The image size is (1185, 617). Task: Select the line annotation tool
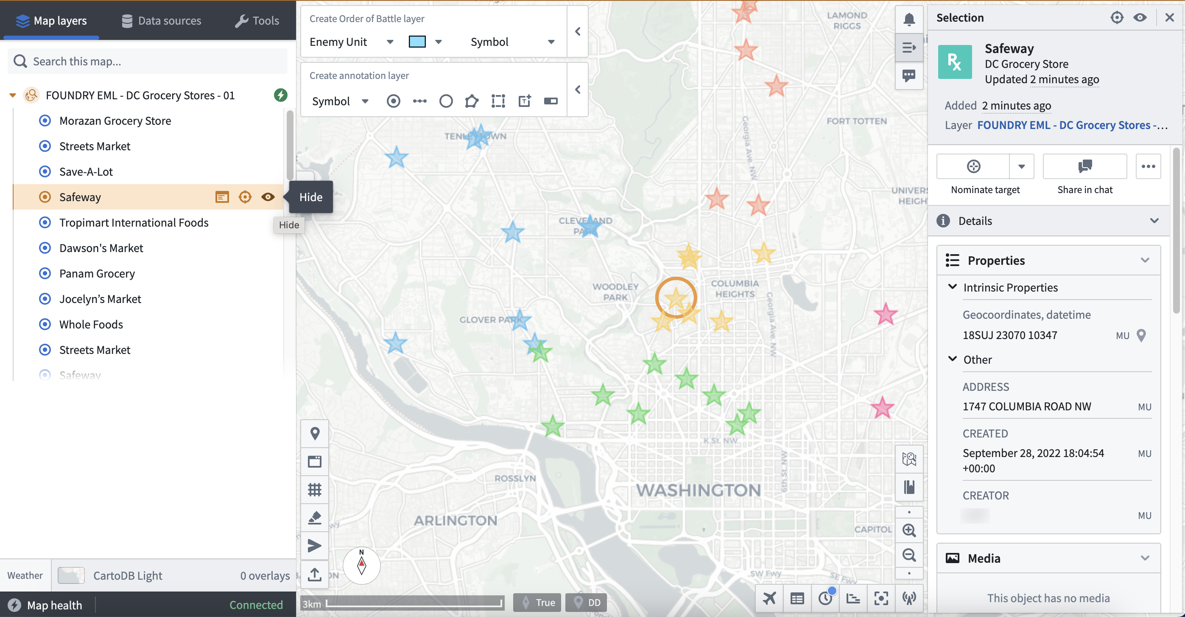(419, 101)
